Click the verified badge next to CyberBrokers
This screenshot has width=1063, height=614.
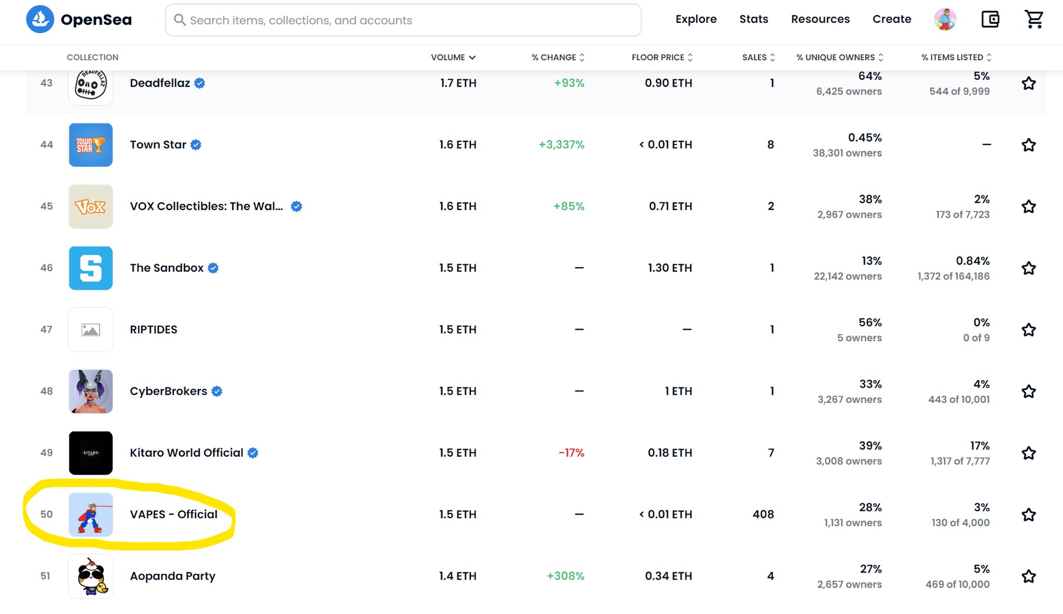[x=217, y=392]
